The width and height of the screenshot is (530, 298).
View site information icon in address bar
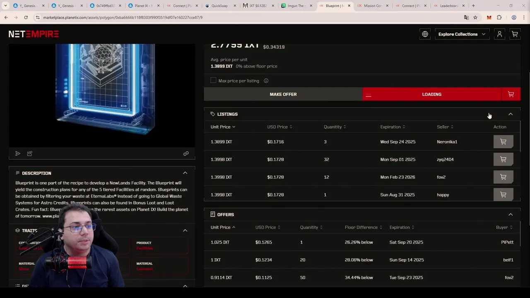(38, 17)
